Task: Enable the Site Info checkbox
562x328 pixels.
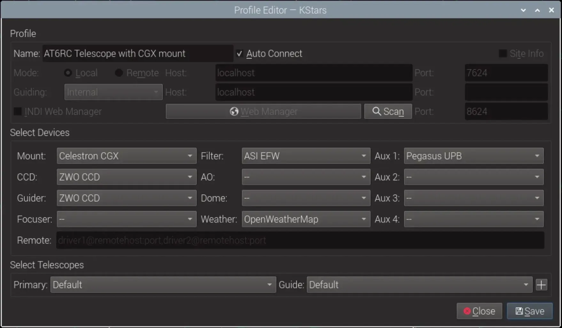Action: pos(503,54)
